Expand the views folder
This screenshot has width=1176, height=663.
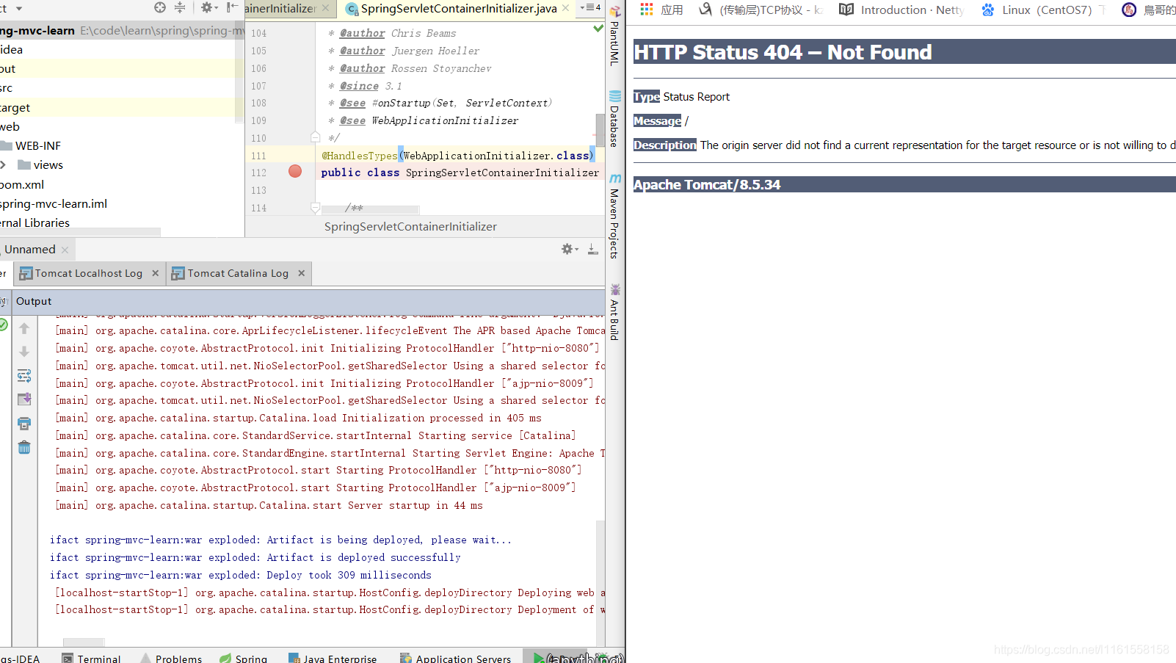coord(4,164)
